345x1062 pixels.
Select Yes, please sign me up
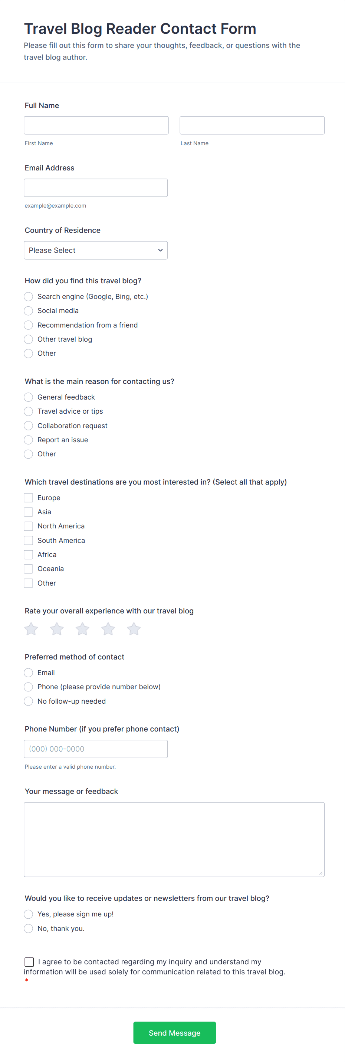pyautogui.click(x=29, y=915)
